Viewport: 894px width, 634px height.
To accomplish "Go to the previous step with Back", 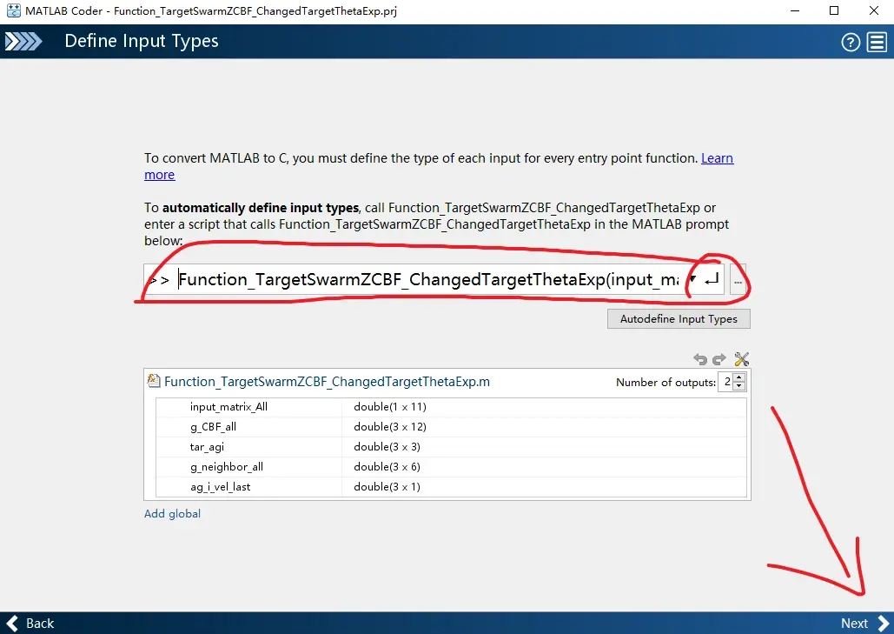I will point(30,624).
